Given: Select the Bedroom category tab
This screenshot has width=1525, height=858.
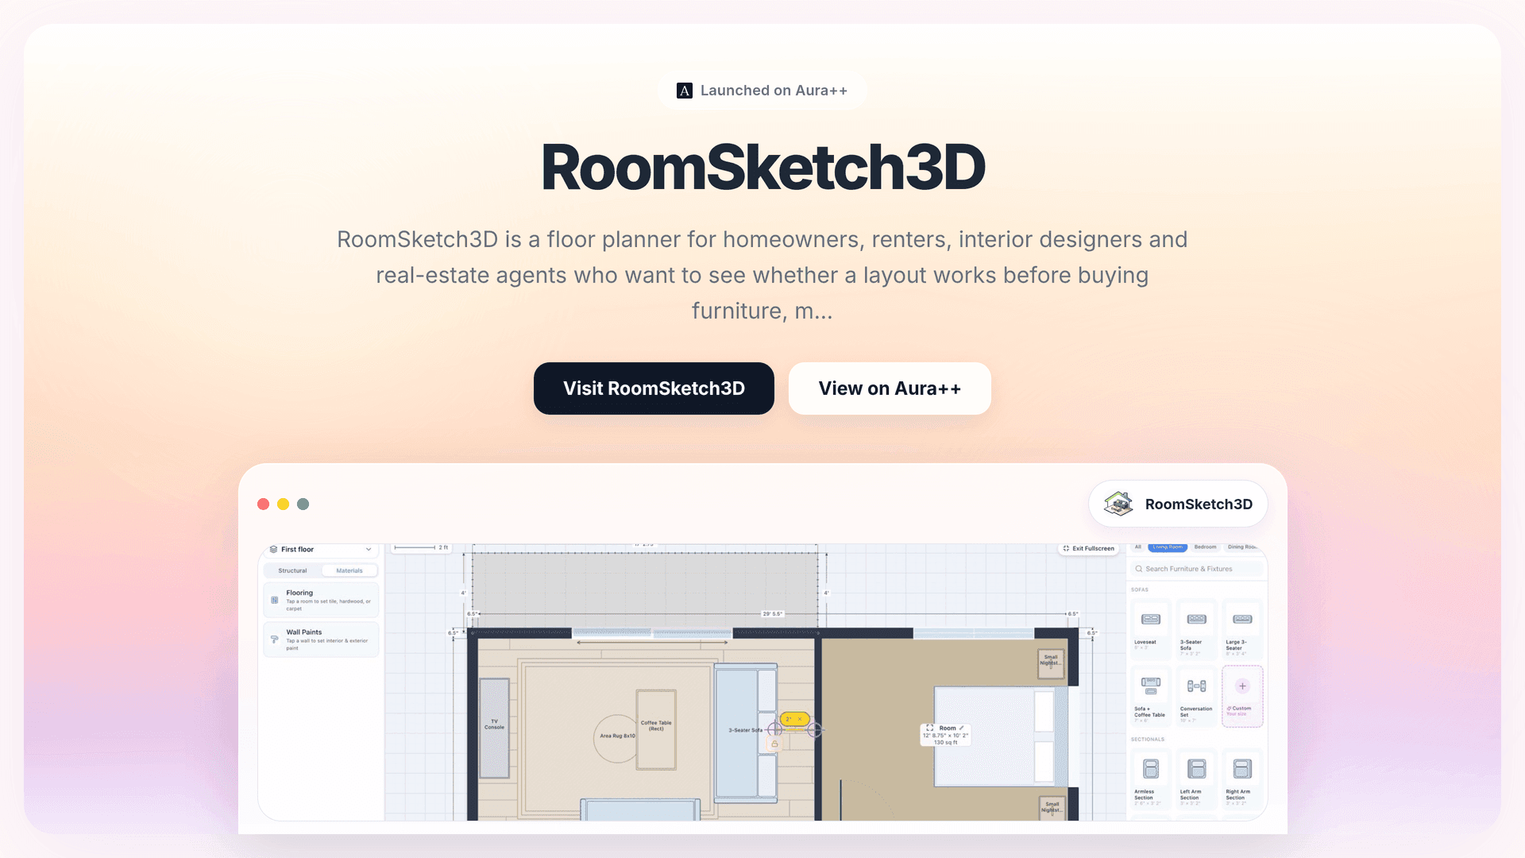Looking at the screenshot, I should 1205,547.
